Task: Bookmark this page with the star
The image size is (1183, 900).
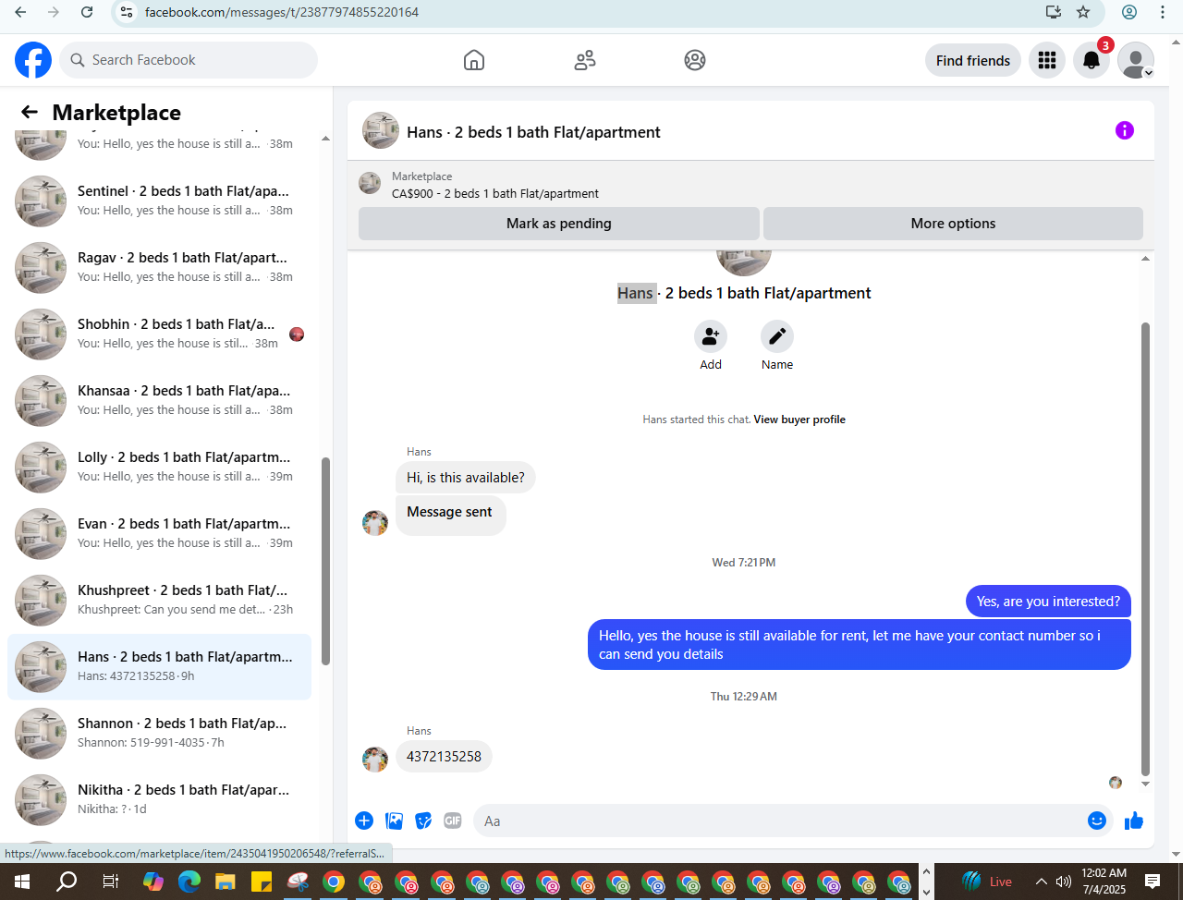Action: pyautogui.click(x=1083, y=12)
